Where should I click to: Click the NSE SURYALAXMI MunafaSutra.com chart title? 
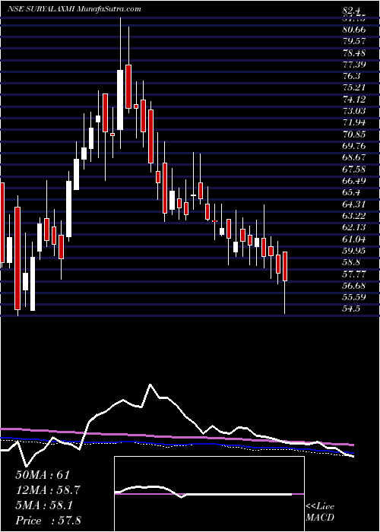click(x=73, y=9)
